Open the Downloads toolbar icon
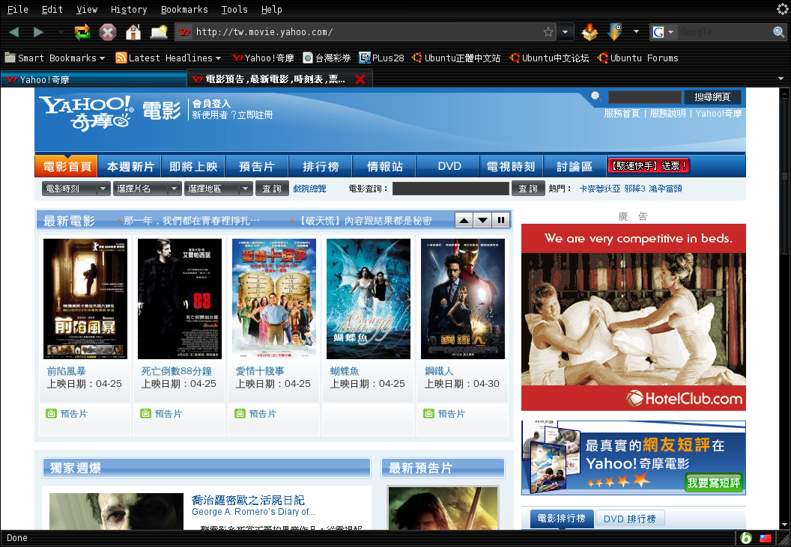The width and height of the screenshot is (791, 547). [590, 32]
